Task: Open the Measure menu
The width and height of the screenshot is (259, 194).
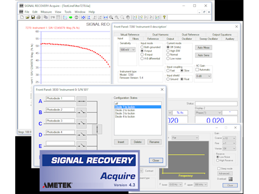Action: point(46,11)
